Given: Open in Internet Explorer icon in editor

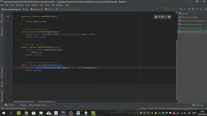Looking at the screenshot, I should [169, 17].
